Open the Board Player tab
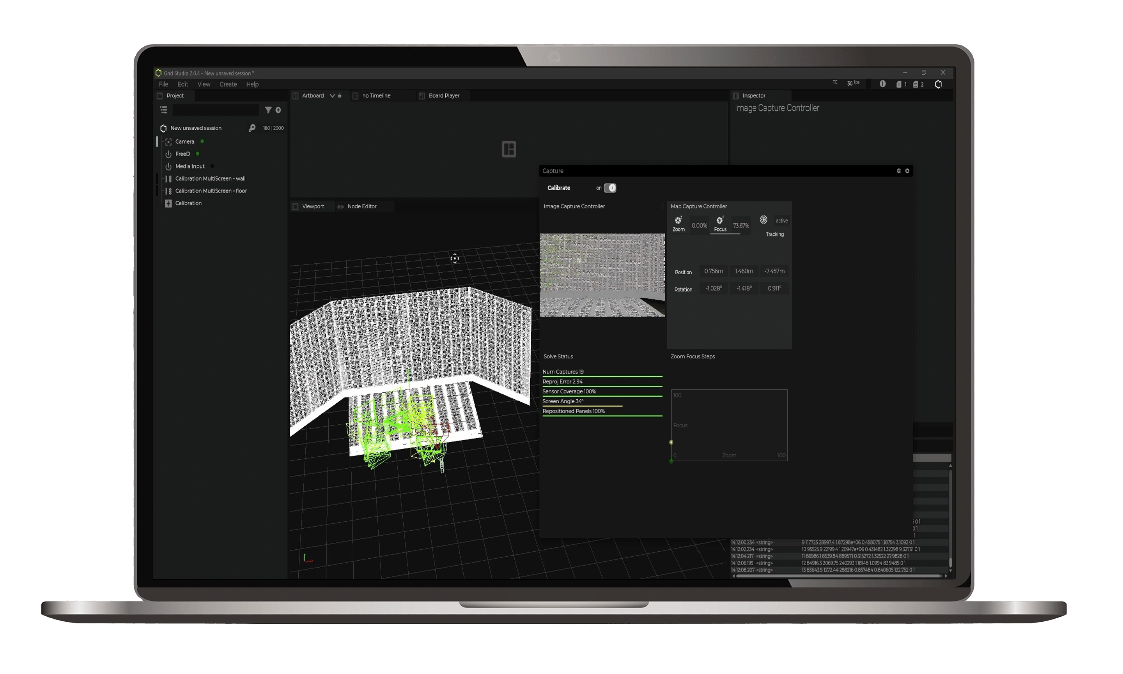 pos(444,95)
